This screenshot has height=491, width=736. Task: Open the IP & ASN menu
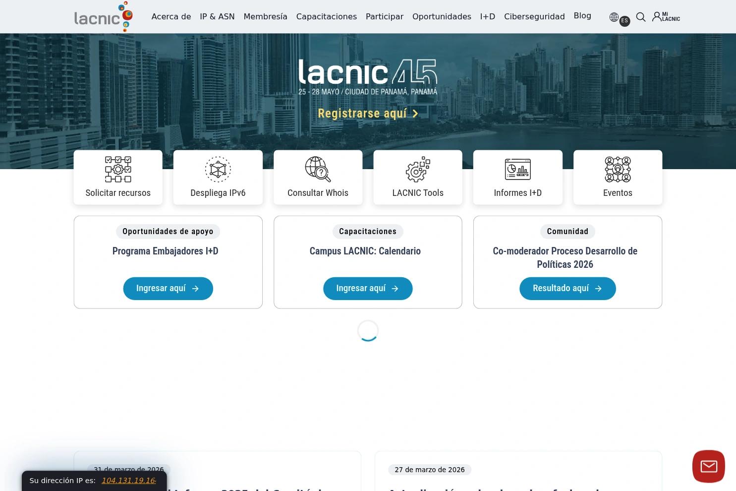(217, 17)
